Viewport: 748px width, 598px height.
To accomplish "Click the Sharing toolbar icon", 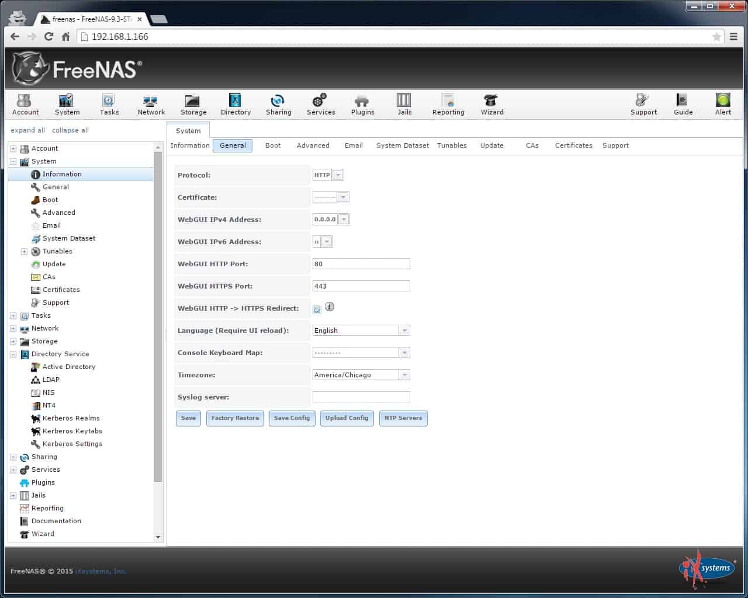I will point(278,105).
